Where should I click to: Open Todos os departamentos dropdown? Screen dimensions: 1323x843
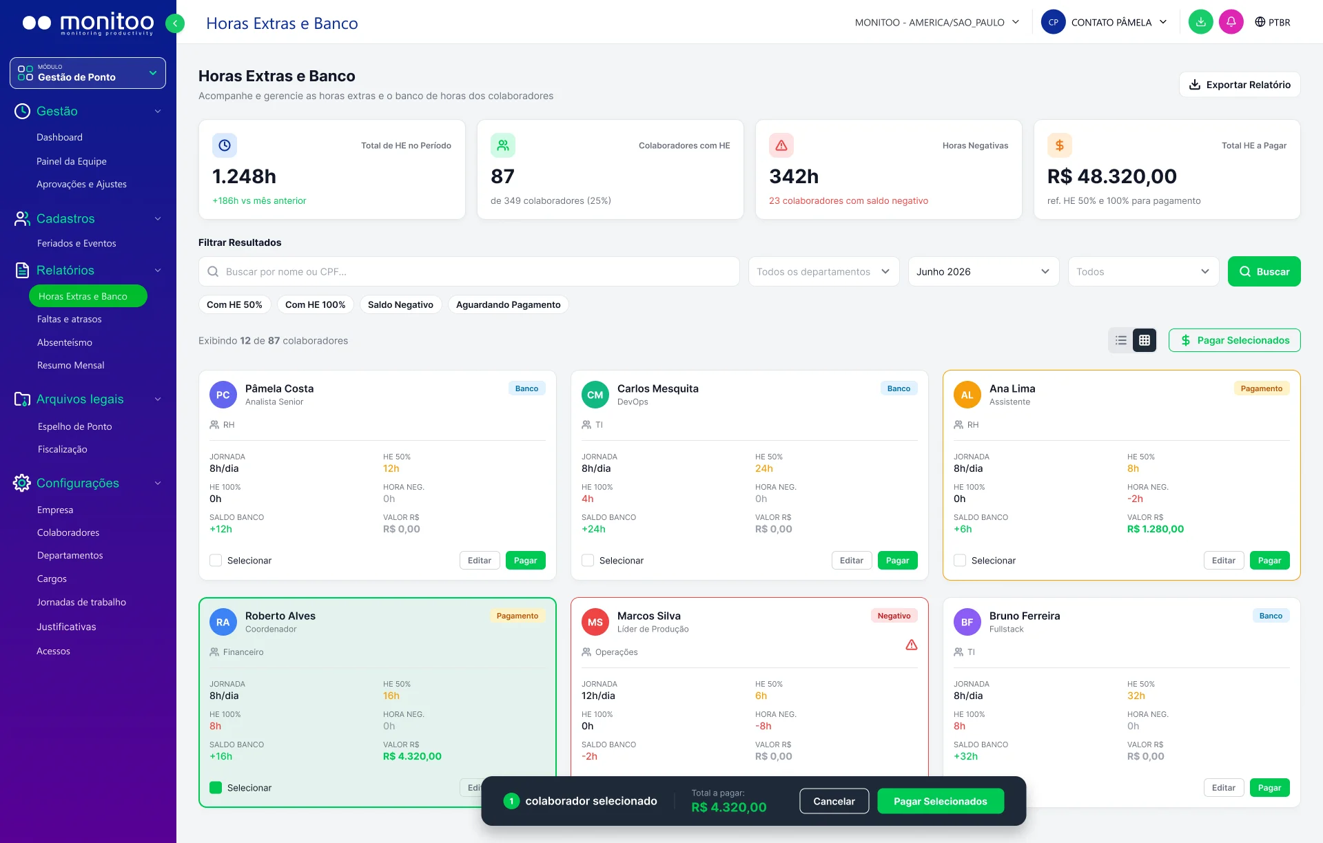[x=823, y=271]
